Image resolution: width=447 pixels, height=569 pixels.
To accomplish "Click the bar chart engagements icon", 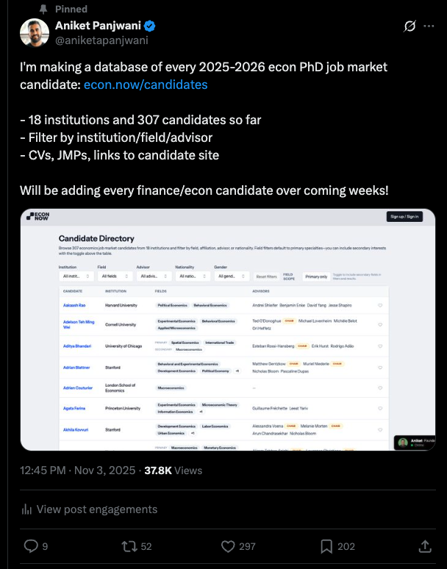I will [26, 509].
